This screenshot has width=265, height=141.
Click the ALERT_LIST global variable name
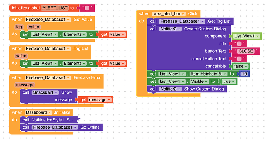[x=55, y=8]
